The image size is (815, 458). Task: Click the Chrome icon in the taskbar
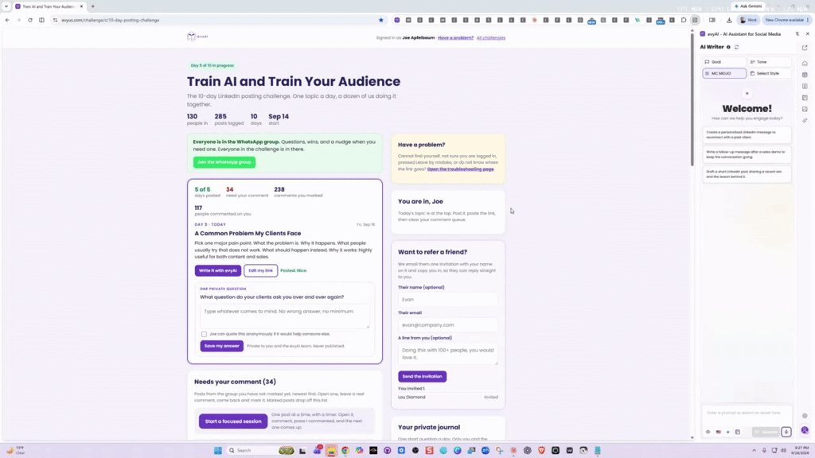tap(345, 450)
